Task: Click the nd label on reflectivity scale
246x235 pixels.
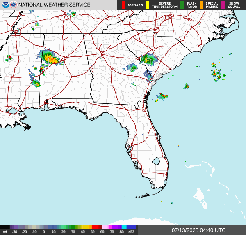Action: (5, 232)
